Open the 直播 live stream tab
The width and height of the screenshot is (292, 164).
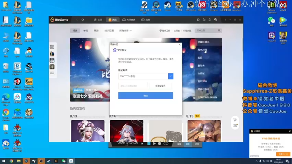click(146, 20)
